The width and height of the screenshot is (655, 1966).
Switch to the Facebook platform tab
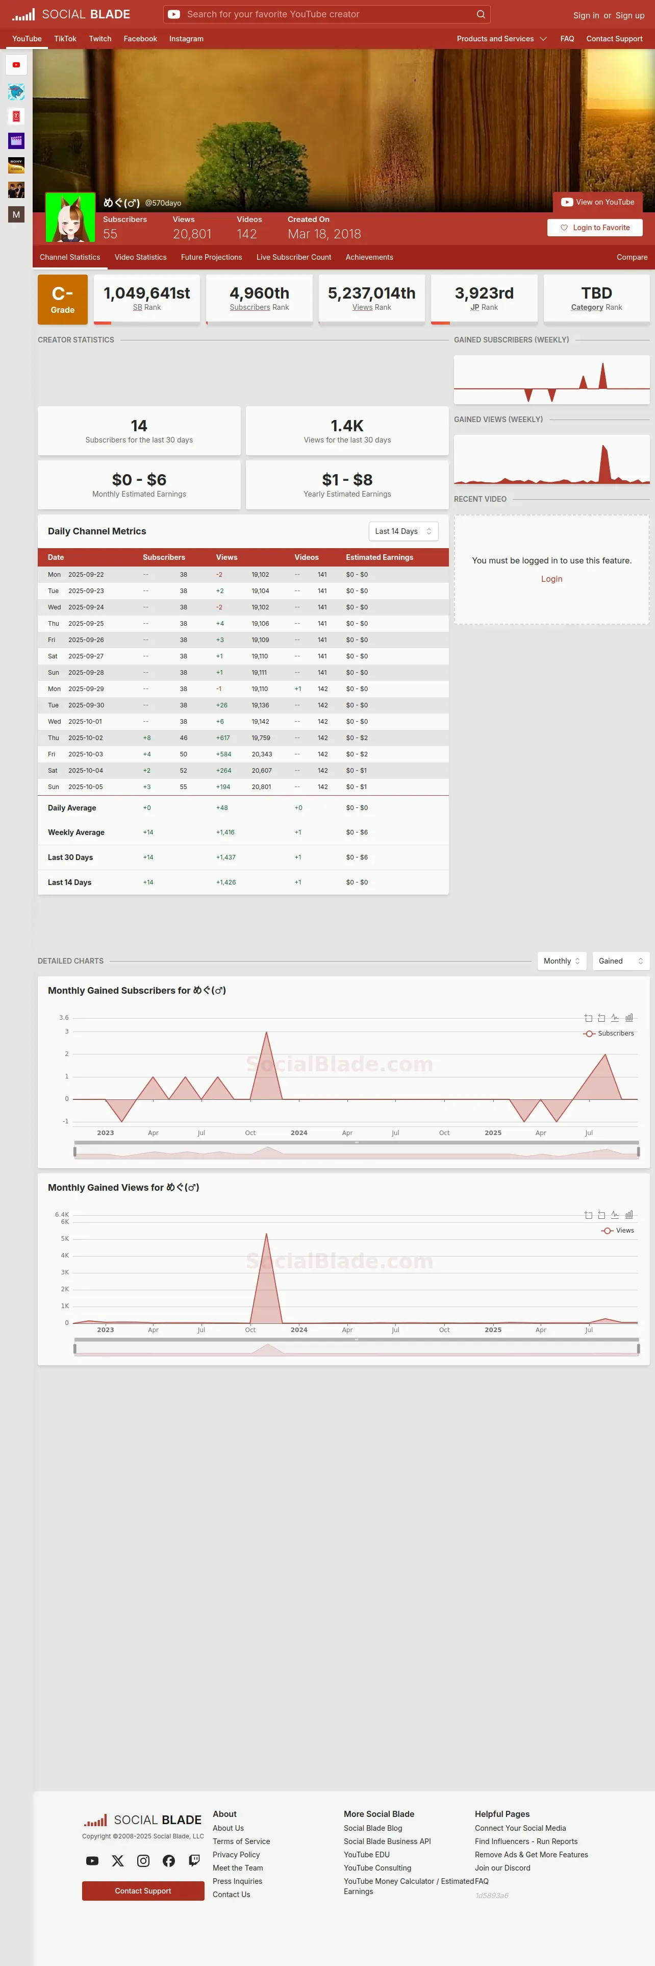tap(140, 39)
